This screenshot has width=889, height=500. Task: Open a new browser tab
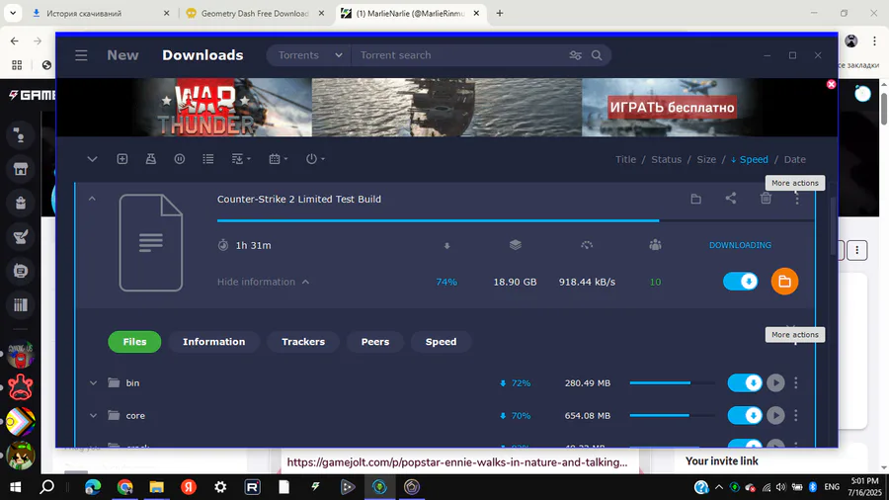click(x=500, y=13)
